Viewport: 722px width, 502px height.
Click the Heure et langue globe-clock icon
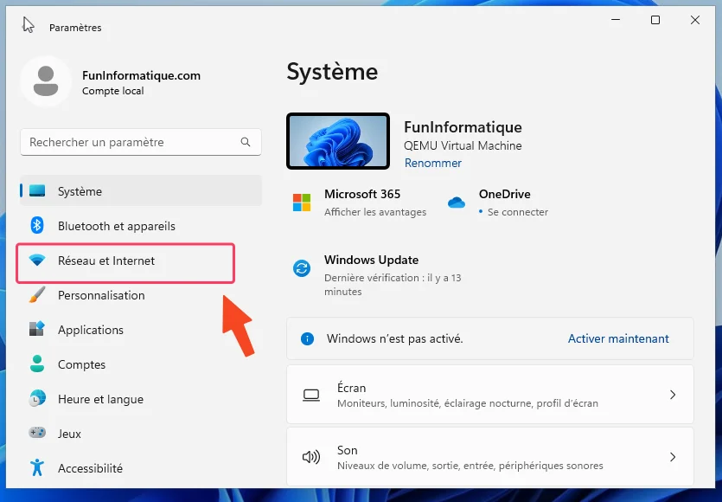(x=37, y=398)
